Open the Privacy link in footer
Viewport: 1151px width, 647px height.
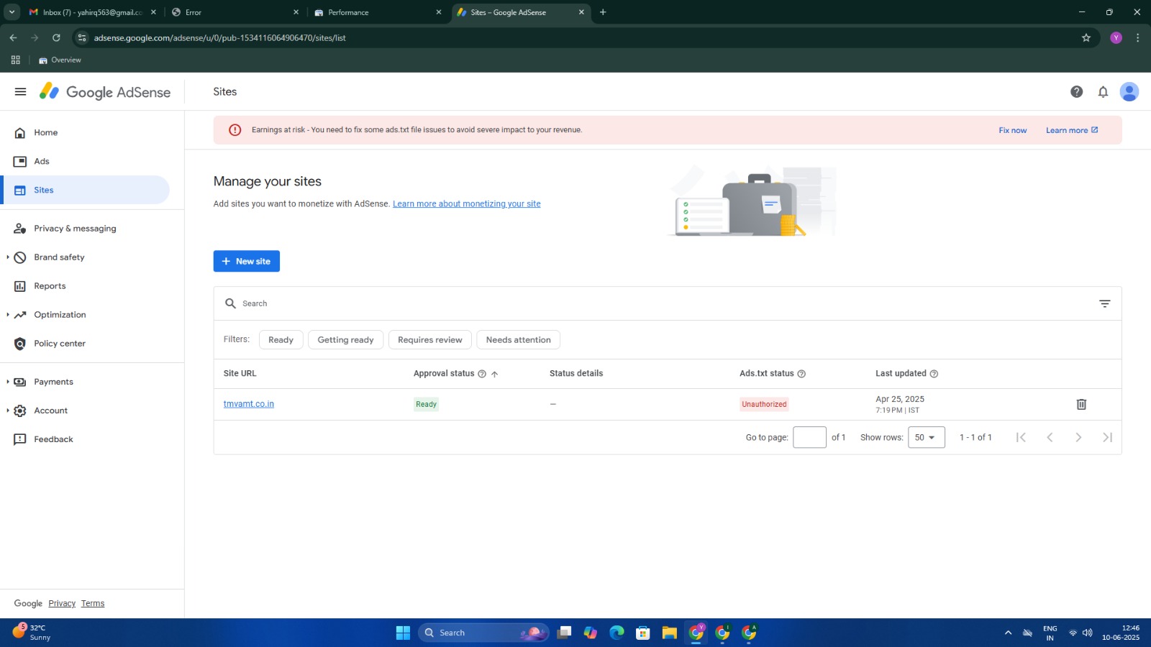(x=62, y=603)
